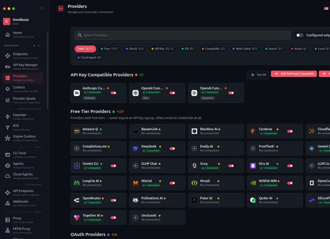Toggle the Gemini CLI provider switch
This screenshot has height=239, width=330.
click(113, 166)
